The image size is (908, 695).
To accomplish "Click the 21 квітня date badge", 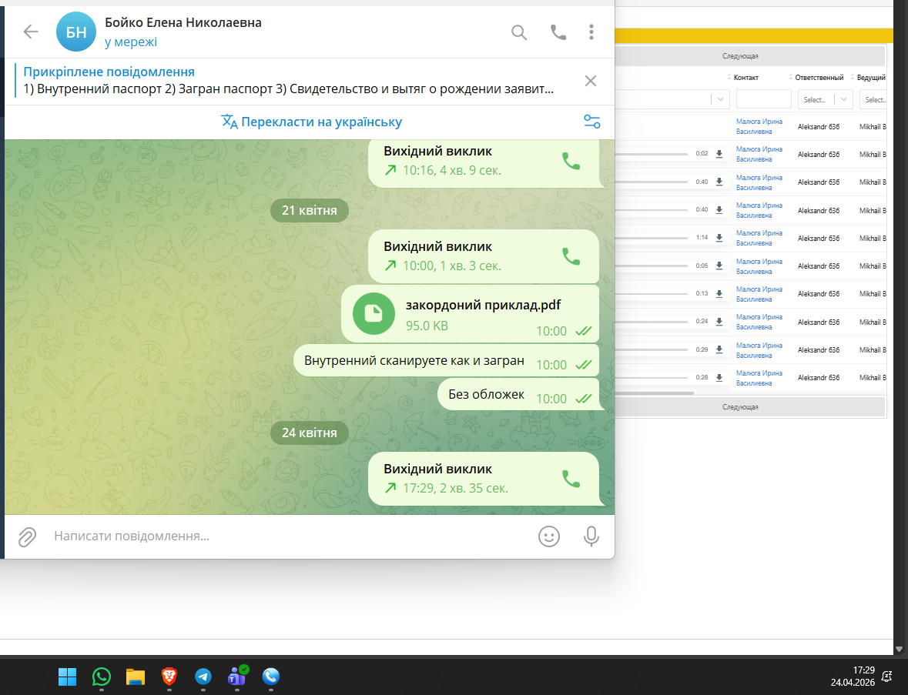I will coord(310,210).
